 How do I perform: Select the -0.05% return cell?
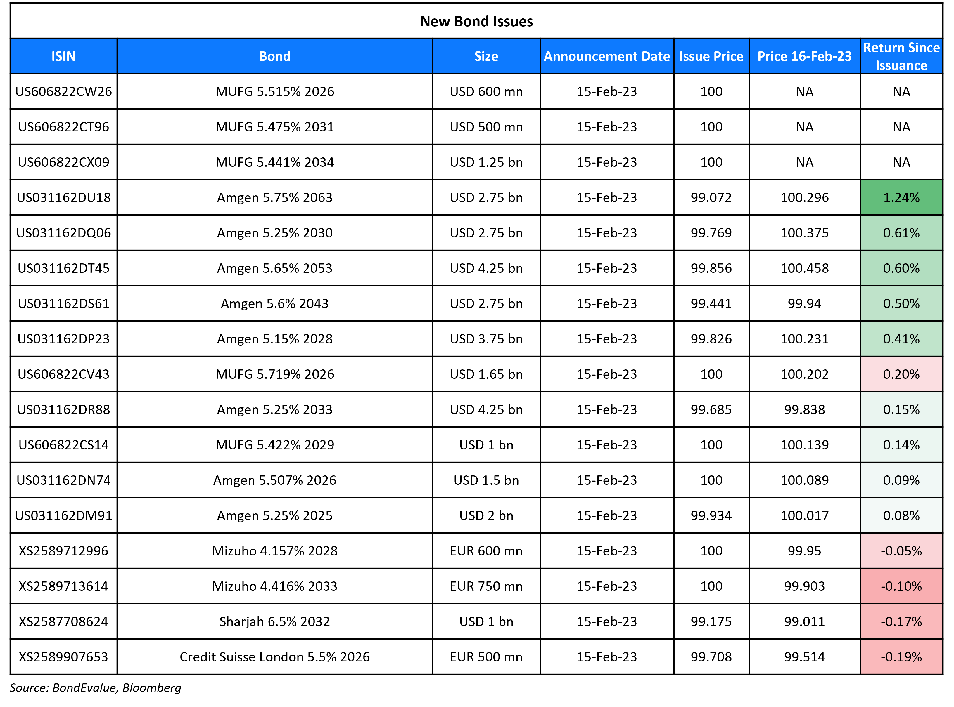[x=901, y=551]
